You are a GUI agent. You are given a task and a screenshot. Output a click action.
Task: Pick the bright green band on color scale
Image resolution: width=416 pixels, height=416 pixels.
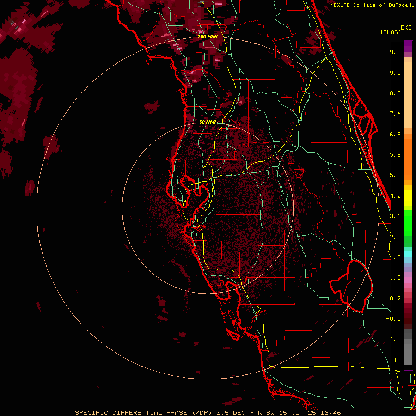point(408,223)
